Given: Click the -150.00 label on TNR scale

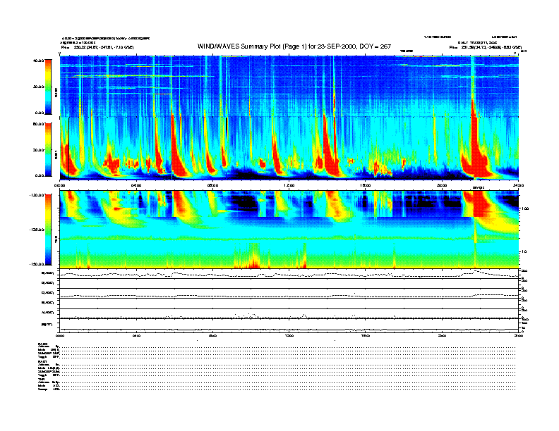Looking at the screenshot, I should (37, 264).
